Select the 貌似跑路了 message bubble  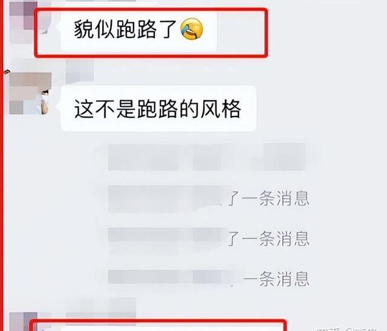click(x=138, y=30)
